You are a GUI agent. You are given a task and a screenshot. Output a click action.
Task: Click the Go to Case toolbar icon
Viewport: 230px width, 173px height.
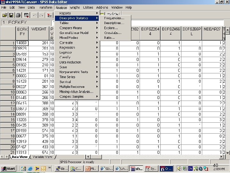point(50,15)
